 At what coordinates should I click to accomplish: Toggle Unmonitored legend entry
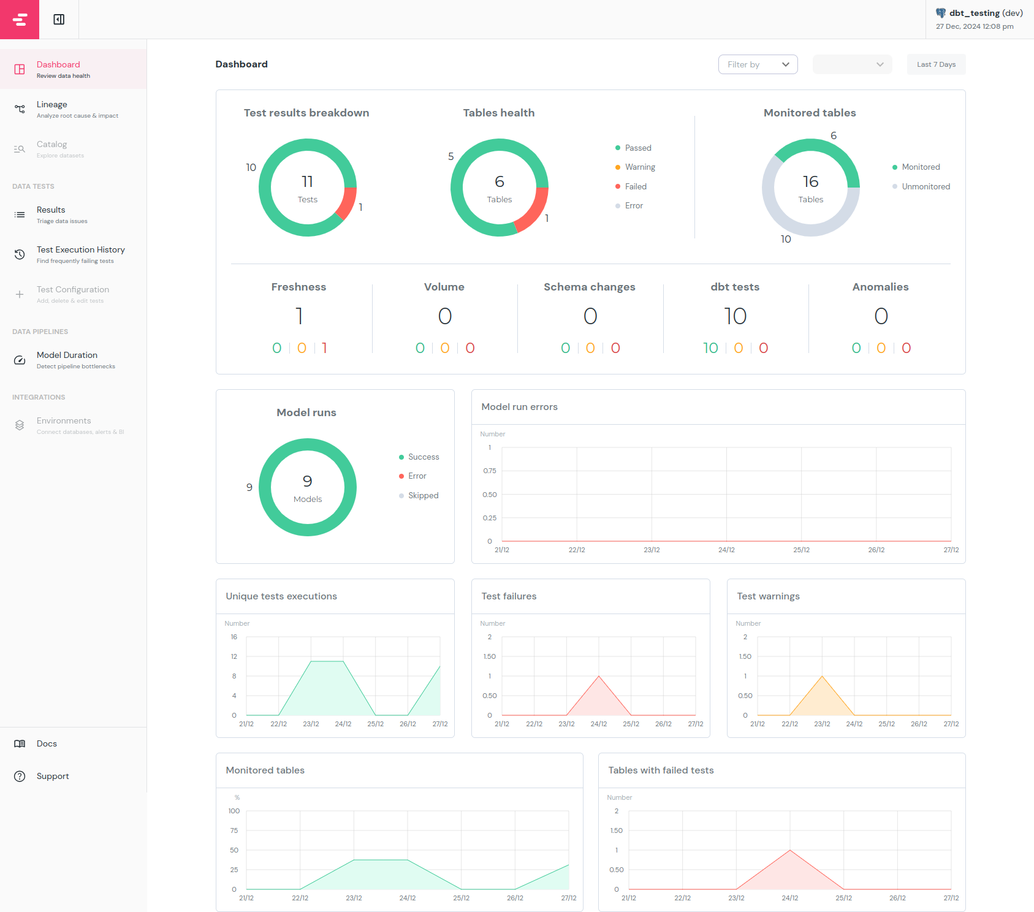(x=921, y=186)
